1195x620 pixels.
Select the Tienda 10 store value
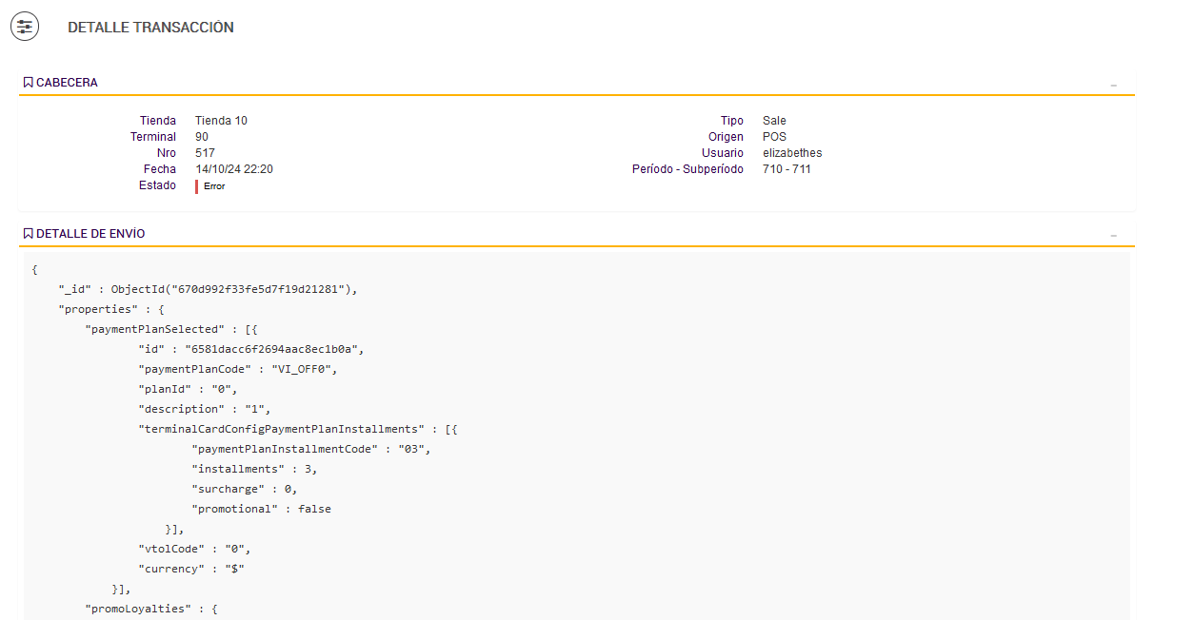(221, 121)
